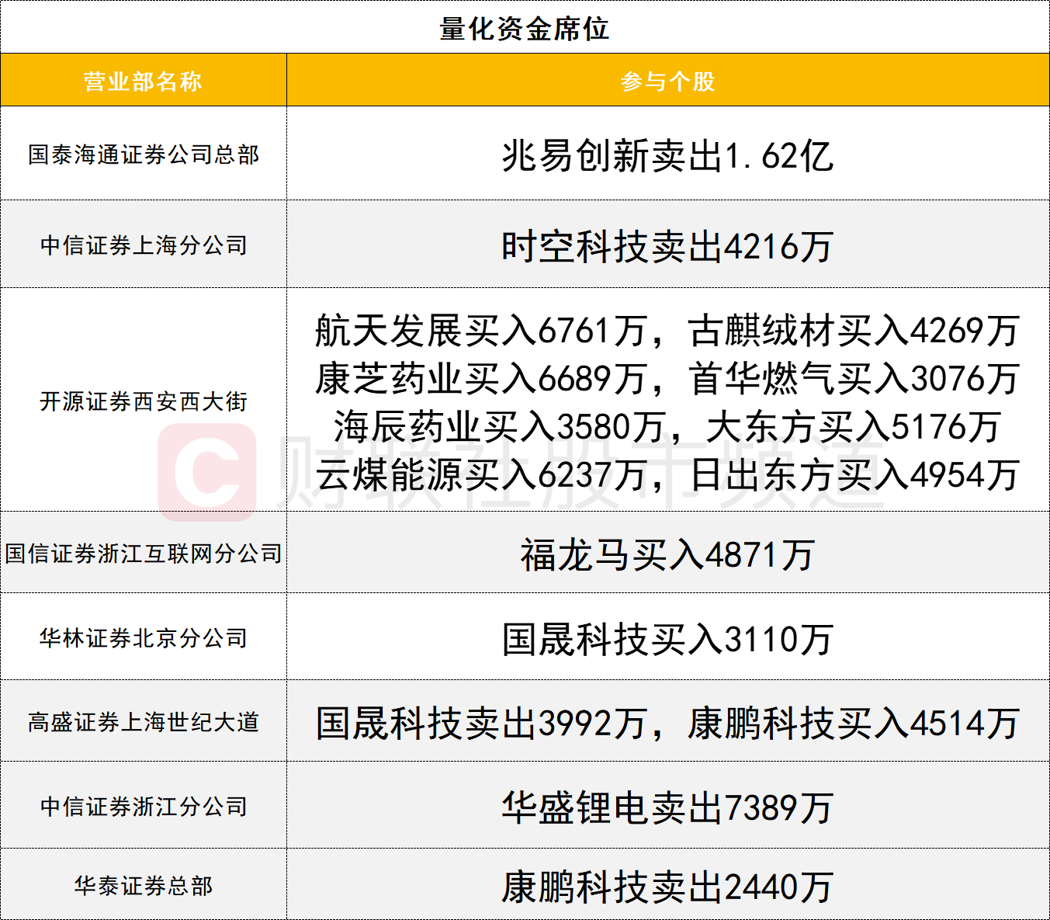The image size is (1050, 920).
Task: Click the 首华燃气买入3076万 entry
Action: [854, 379]
